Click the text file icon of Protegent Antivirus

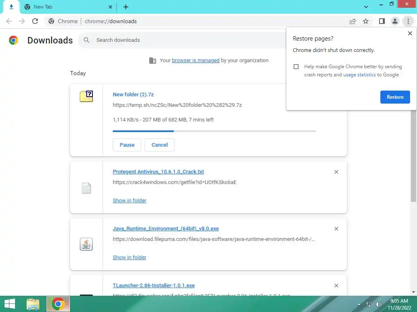(86, 188)
